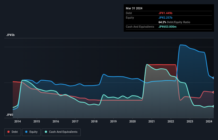Click the teal Cash legend dot
The height and width of the screenshot is (140, 218).
pos(46,132)
